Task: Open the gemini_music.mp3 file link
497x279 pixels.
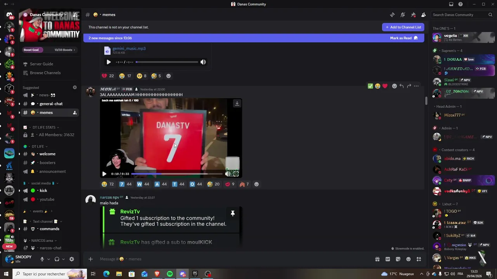Action: (x=129, y=48)
